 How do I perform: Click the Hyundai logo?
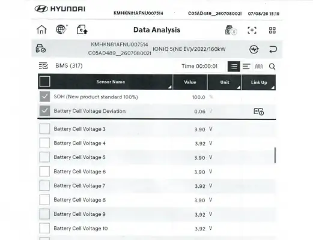(60, 9)
